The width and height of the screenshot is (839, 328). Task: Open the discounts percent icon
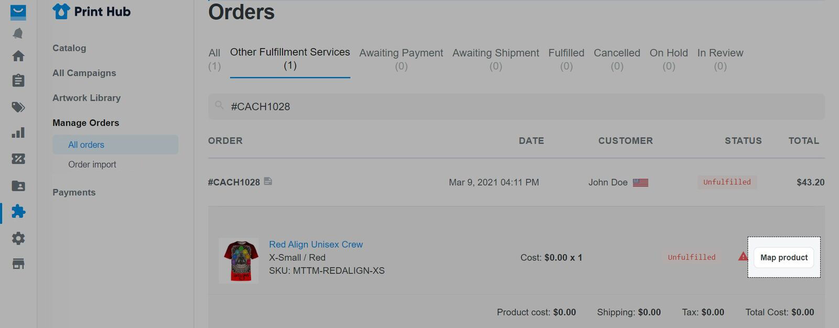(18, 159)
